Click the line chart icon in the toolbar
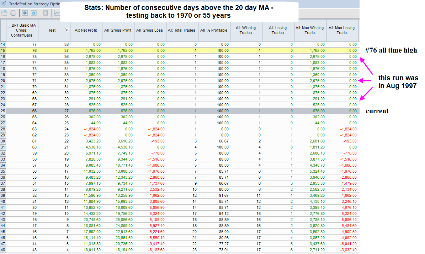The width and height of the screenshot is (425, 254). [x=57, y=13]
